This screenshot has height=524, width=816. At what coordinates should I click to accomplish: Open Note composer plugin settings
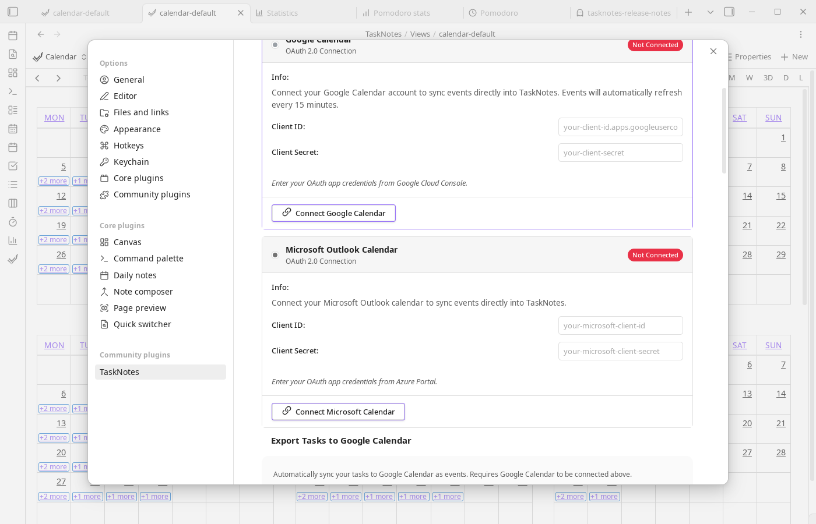coord(160,292)
